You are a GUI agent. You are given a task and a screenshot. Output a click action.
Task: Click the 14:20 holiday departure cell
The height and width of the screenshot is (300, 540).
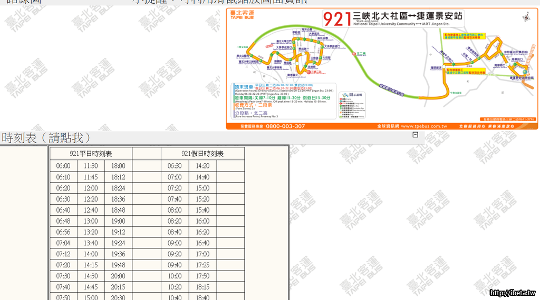point(202,166)
